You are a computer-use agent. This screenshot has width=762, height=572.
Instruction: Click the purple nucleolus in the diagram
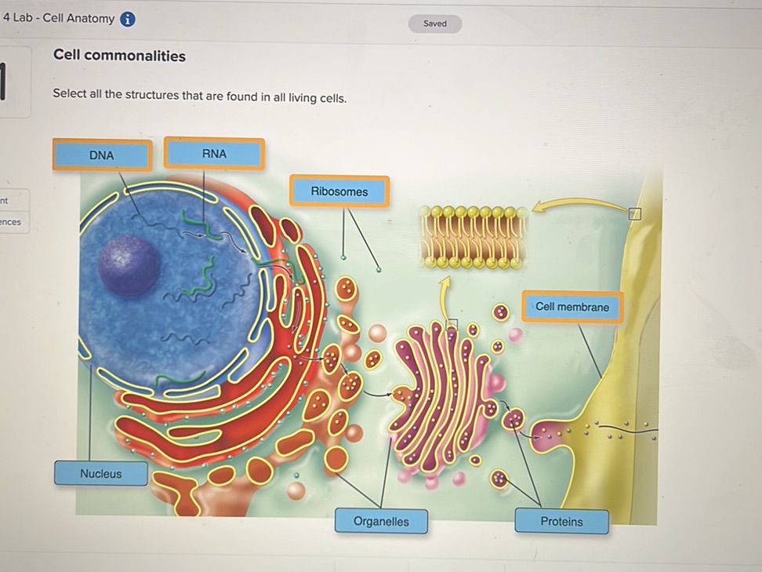coord(129,265)
